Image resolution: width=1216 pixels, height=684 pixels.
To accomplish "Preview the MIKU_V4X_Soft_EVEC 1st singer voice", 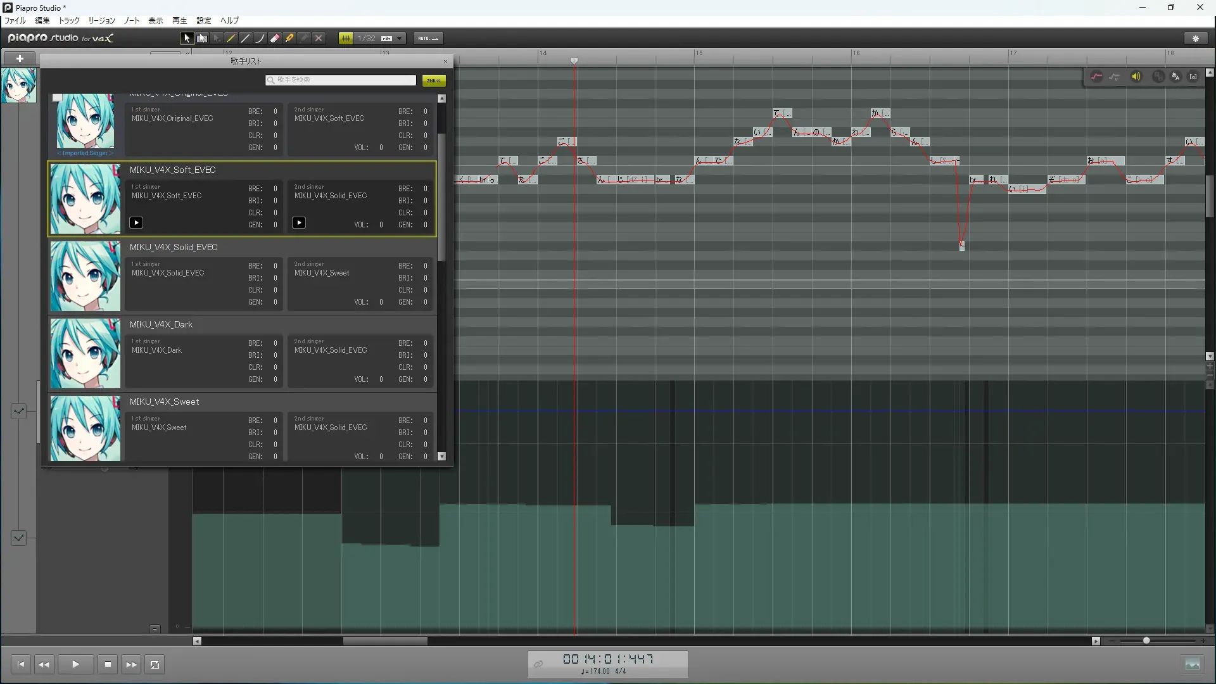I will pyautogui.click(x=136, y=223).
